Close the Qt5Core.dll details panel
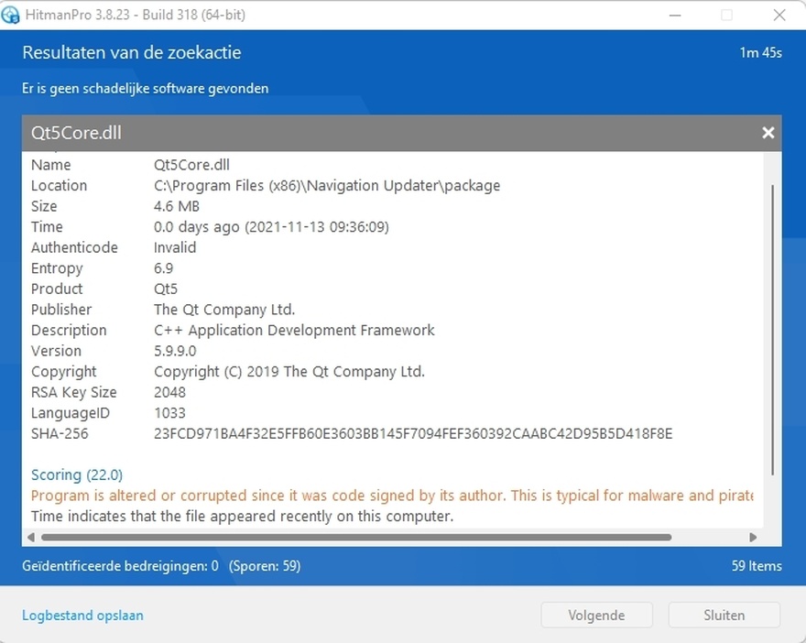This screenshot has width=806, height=643. [x=768, y=133]
